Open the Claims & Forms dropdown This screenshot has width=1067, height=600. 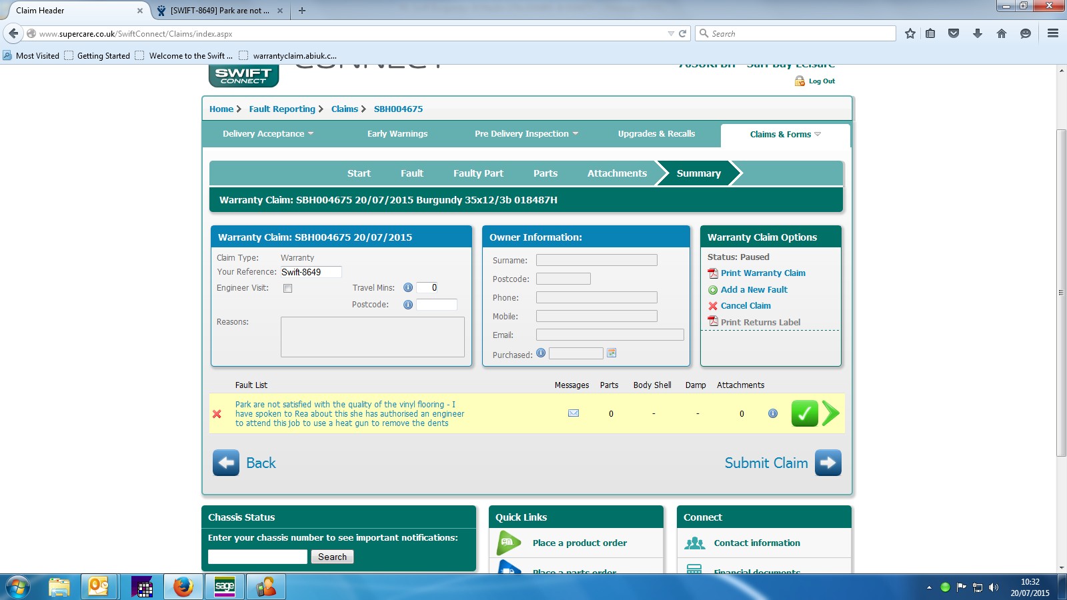[x=785, y=135]
